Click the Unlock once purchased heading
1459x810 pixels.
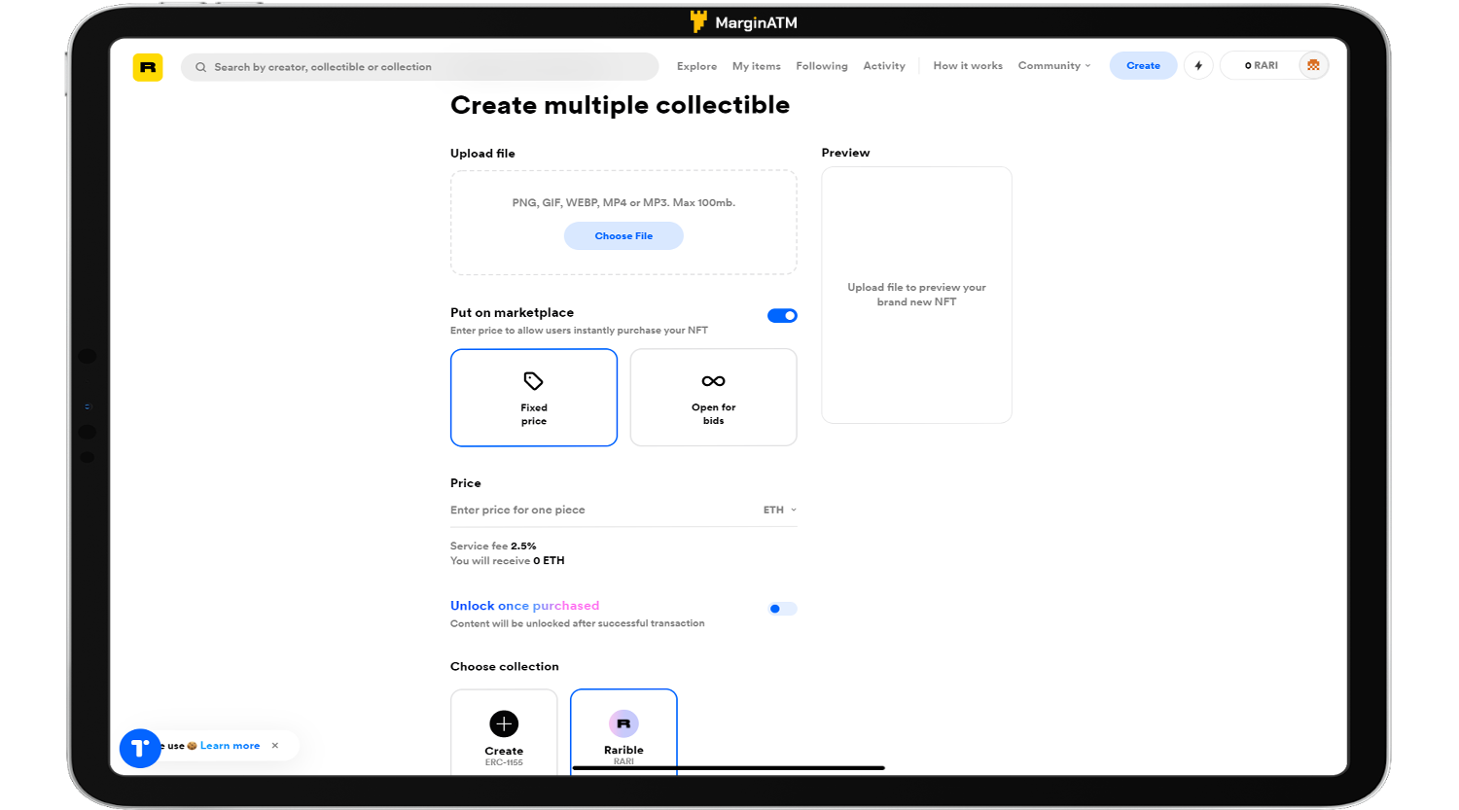pos(524,606)
